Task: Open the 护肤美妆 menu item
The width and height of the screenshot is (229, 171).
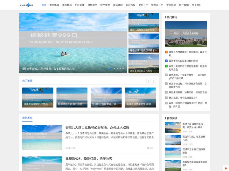Action: pyautogui.click(x=80, y=5)
